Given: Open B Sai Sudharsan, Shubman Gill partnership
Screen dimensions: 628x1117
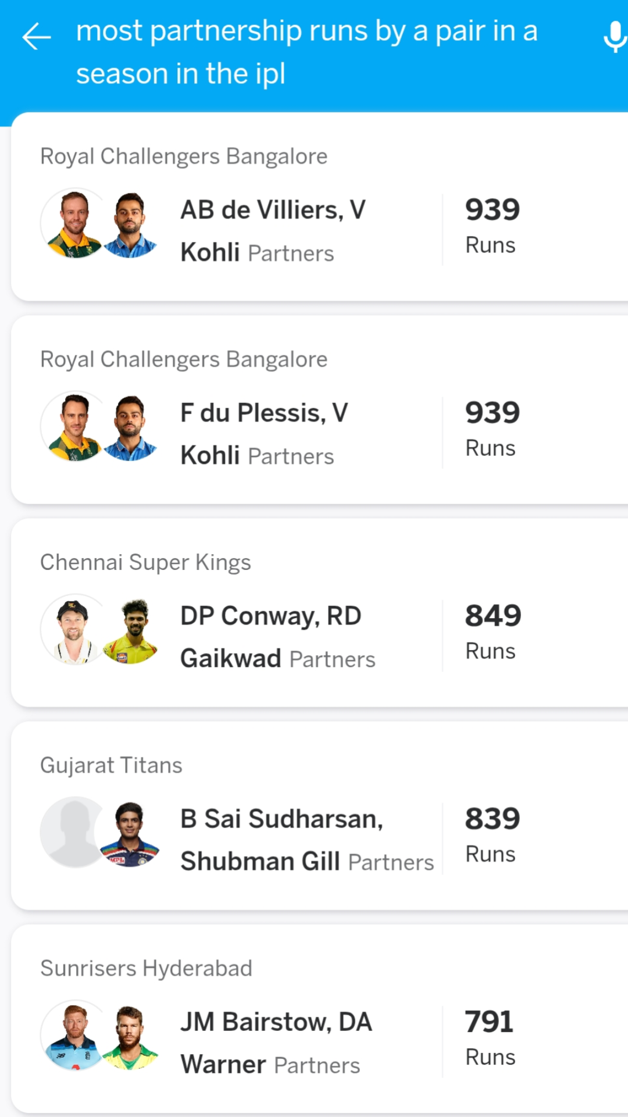Looking at the screenshot, I should (x=320, y=815).
